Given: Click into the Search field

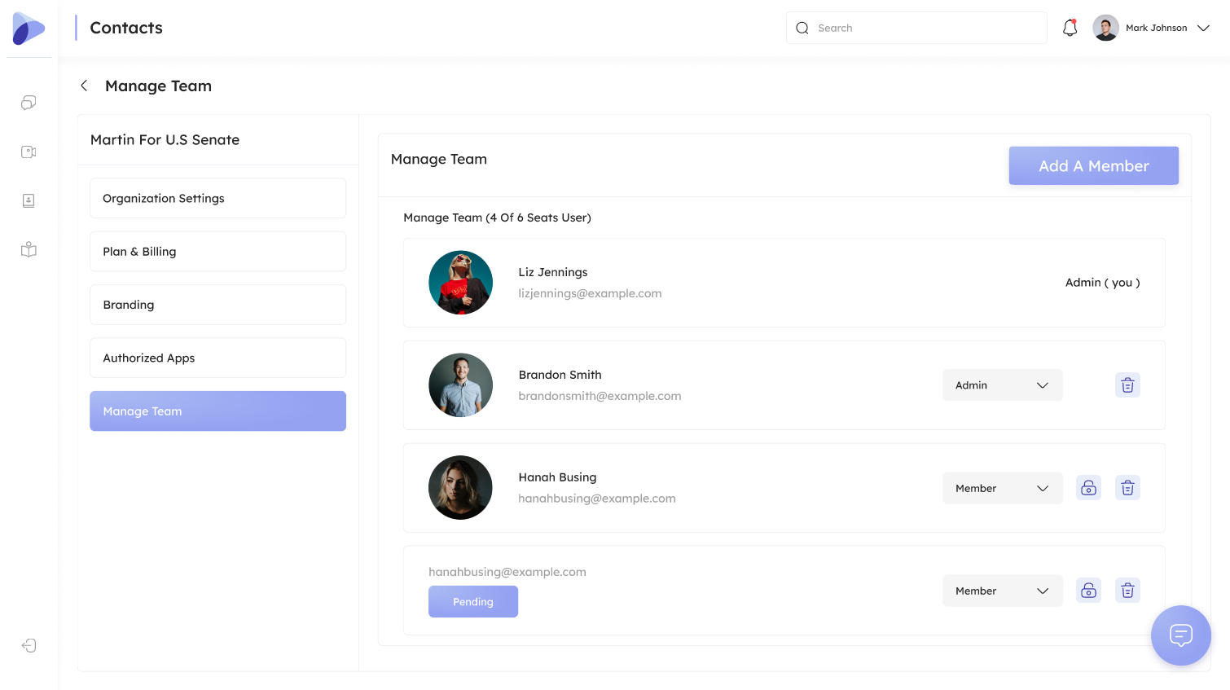Looking at the screenshot, I should coord(916,28).
